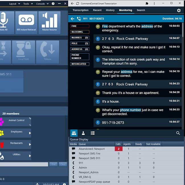Toggle the POLE (3) keyword filter
Screen dimensions: 185x185
[x=80, y=44]
